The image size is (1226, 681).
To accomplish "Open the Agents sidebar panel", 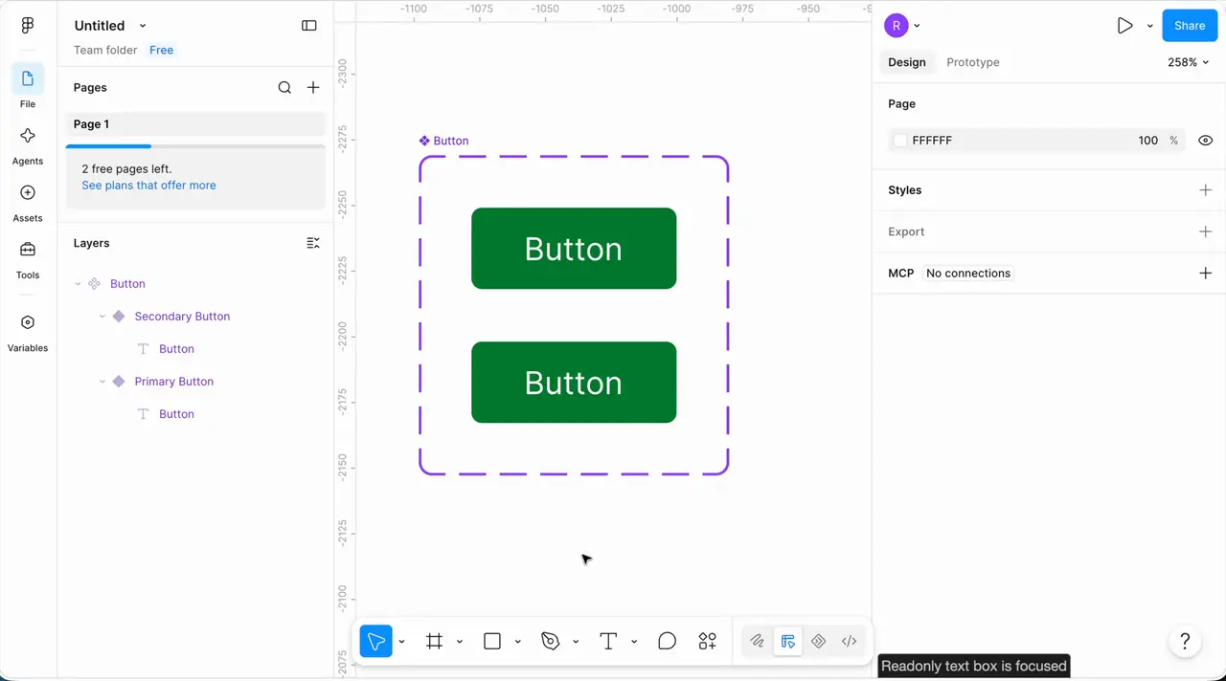I will pyautogui.click(x=28, y=143).
